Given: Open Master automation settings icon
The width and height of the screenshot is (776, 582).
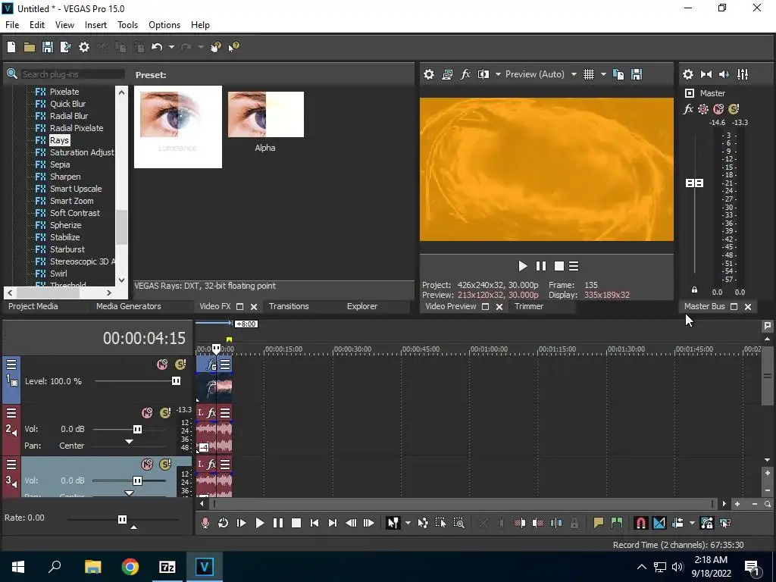Looking at the screenshot, I should pos(702,109).
